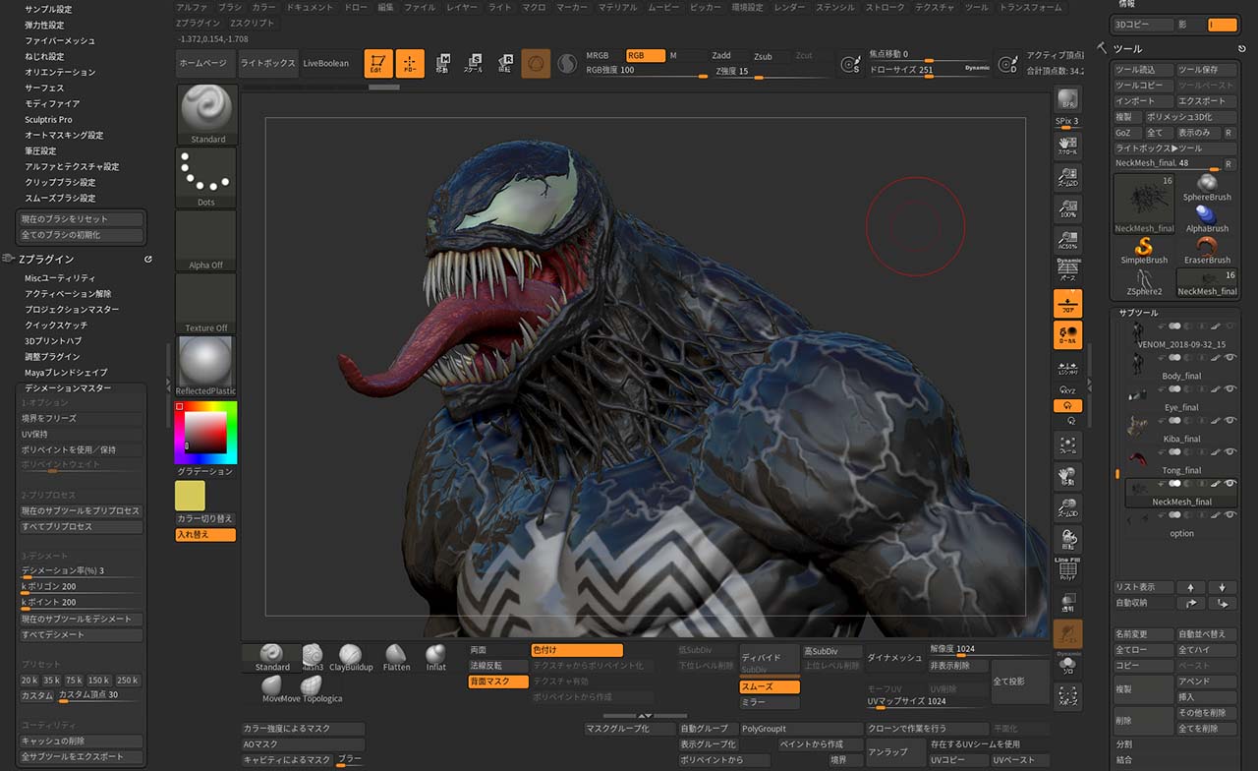1258x771 pixels.
Task: Open the Alpha (アルファ) menu
Action: click(x=192, y=7)
